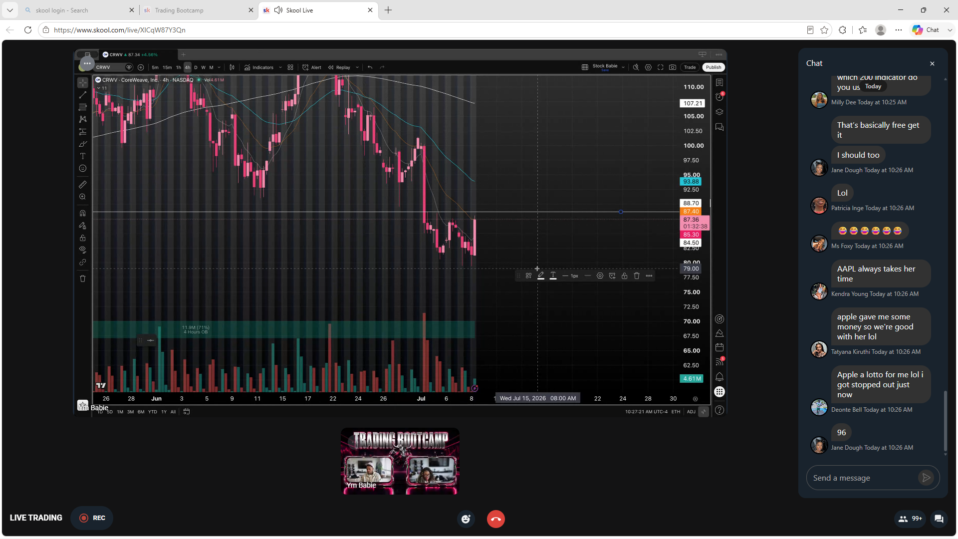This screenshot has height=539, width=958.
Task: Toggle magnet mode for drawings
Action: point(83,213)
